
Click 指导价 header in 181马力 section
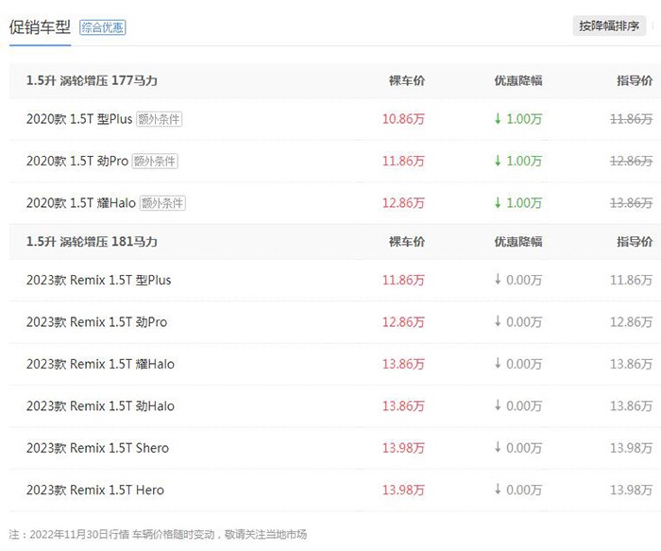click(x=635, y=242)
